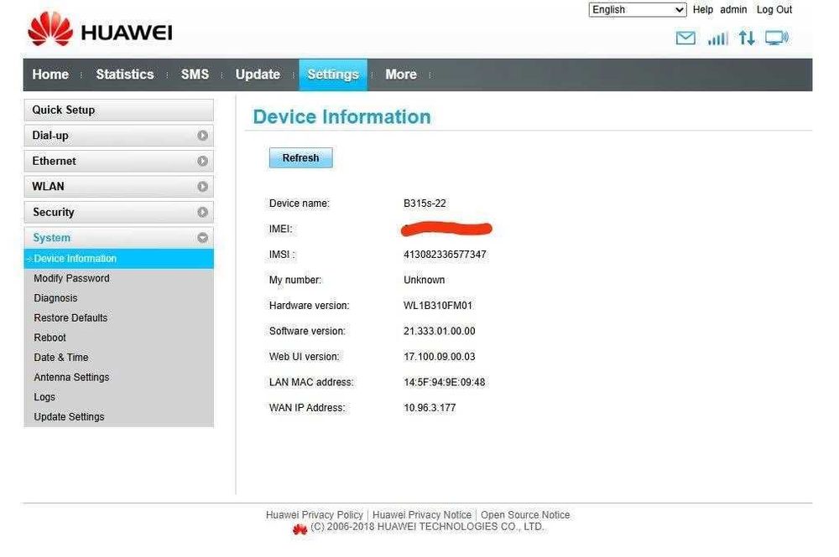Click the Refresh button
The image size is (839, 557).
pyautogui.click(x=300, y=158)
